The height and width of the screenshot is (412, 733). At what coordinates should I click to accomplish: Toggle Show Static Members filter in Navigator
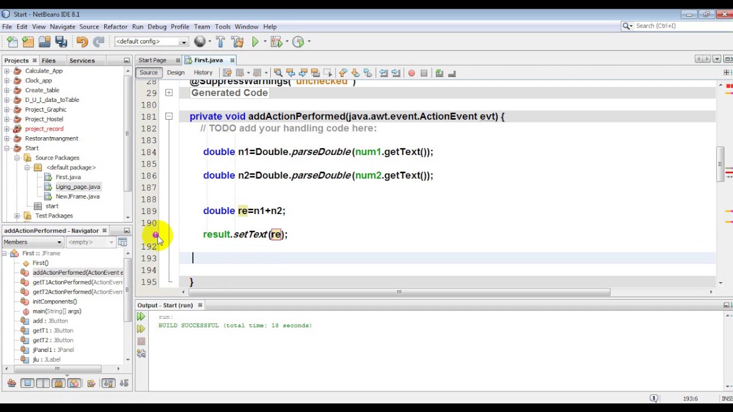tap(43, 383)
